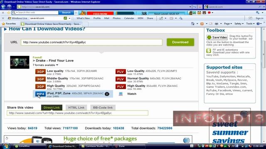Open the Home button dropdown arrow
Viewport: 266px width, 149px height.
(x=197, y=24)
